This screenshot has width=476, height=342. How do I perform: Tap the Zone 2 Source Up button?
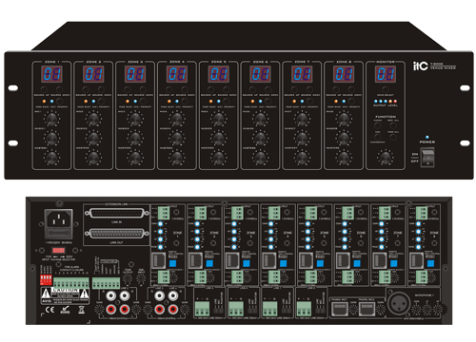tap(86, 89)
